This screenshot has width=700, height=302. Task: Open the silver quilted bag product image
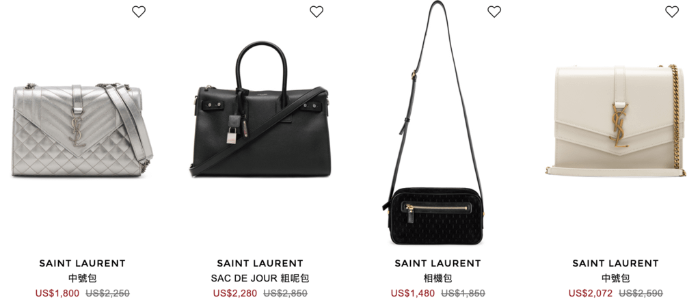(x=83, y=129)
